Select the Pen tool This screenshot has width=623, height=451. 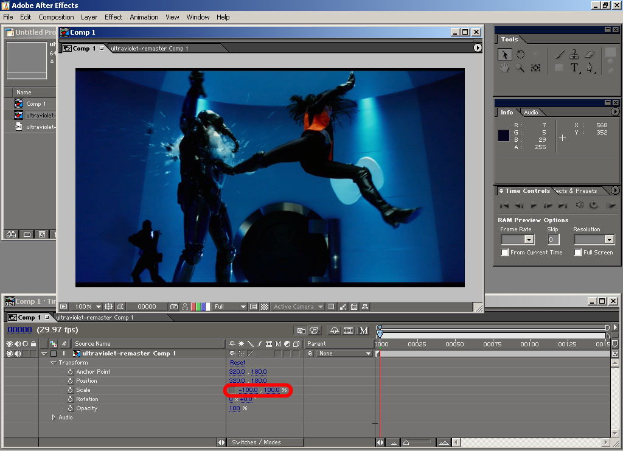[590, 68]
